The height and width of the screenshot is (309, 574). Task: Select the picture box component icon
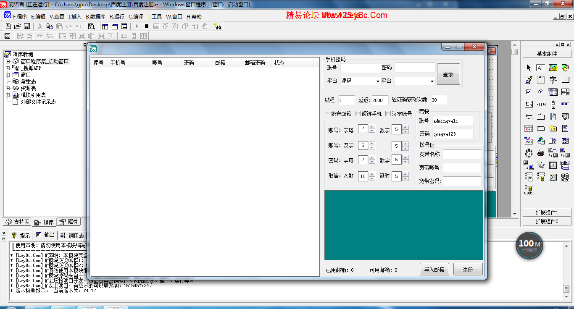point(553,68)
